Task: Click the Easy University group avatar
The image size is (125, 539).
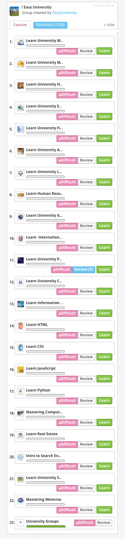Action: click(14, 11)
